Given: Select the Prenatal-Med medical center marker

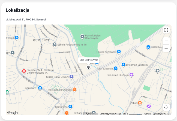Looking at the screenshot, I should click(24, 71).
